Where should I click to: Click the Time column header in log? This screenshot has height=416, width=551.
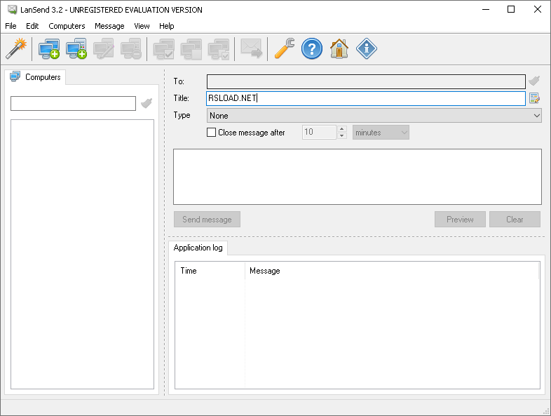(210, 271)
